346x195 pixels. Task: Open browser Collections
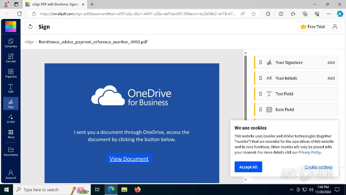(x=305, y=14)
